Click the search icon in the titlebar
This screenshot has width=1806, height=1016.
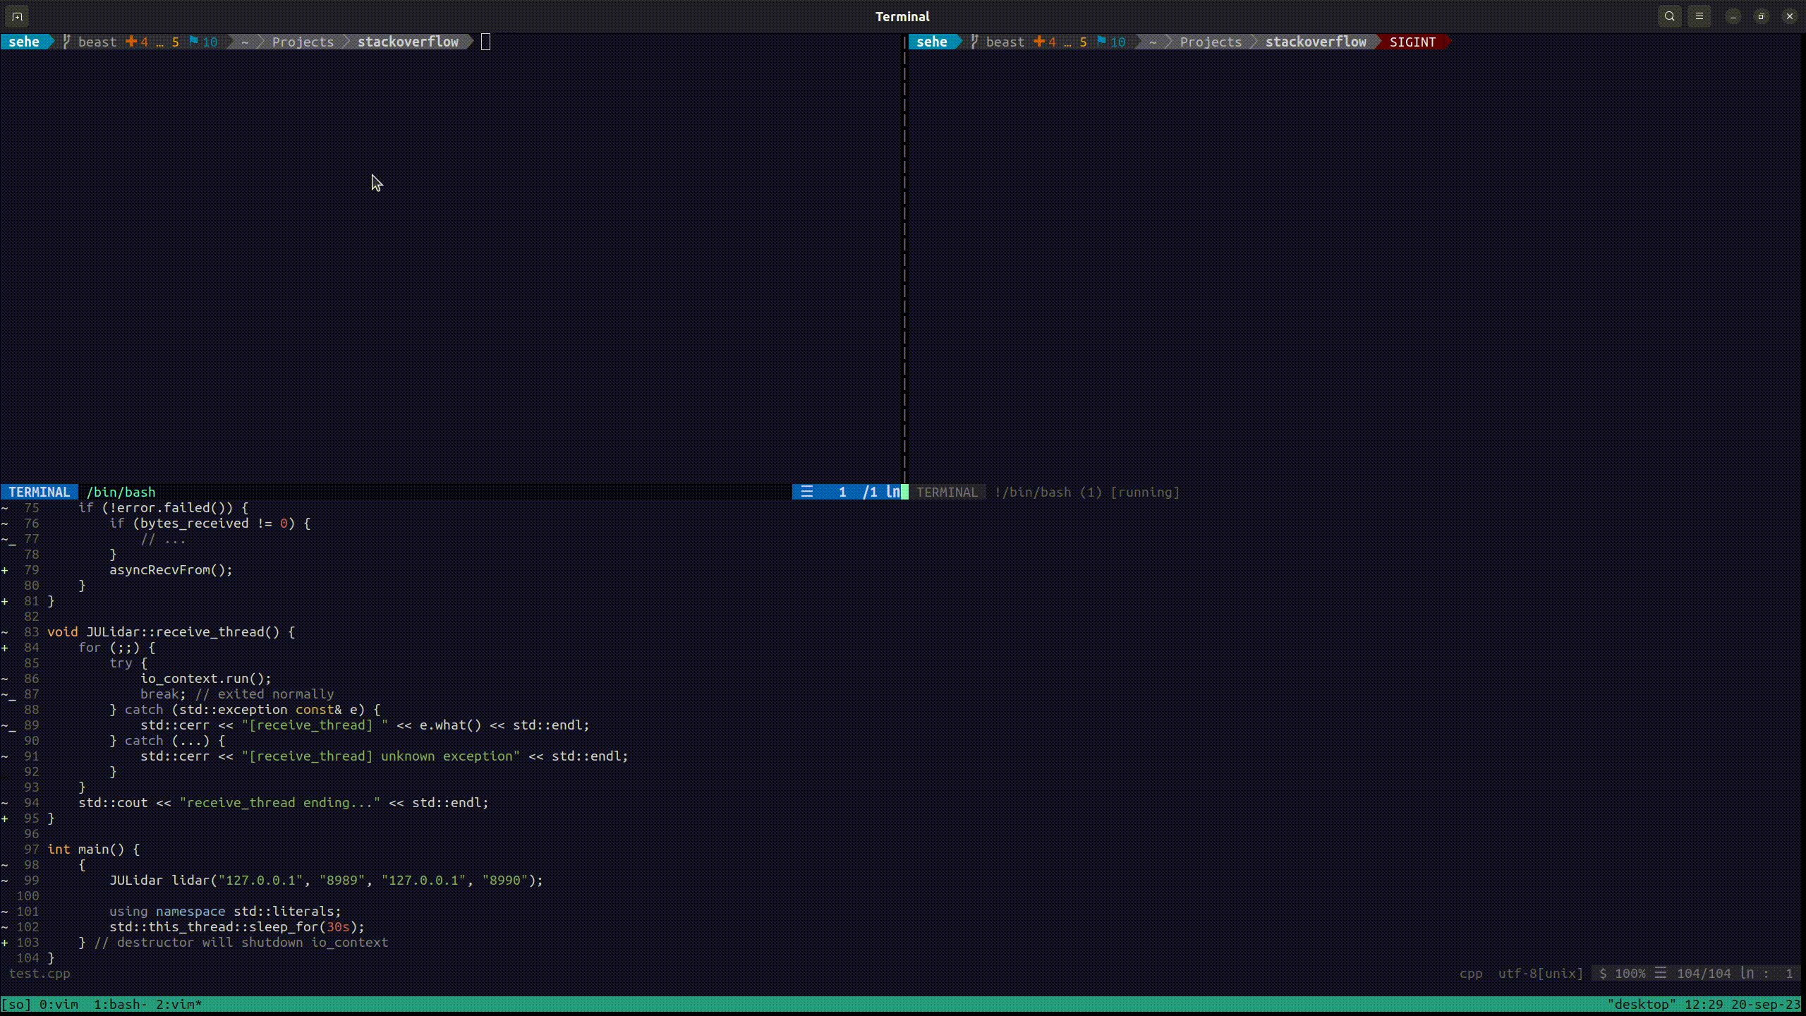coord(1669,16)
